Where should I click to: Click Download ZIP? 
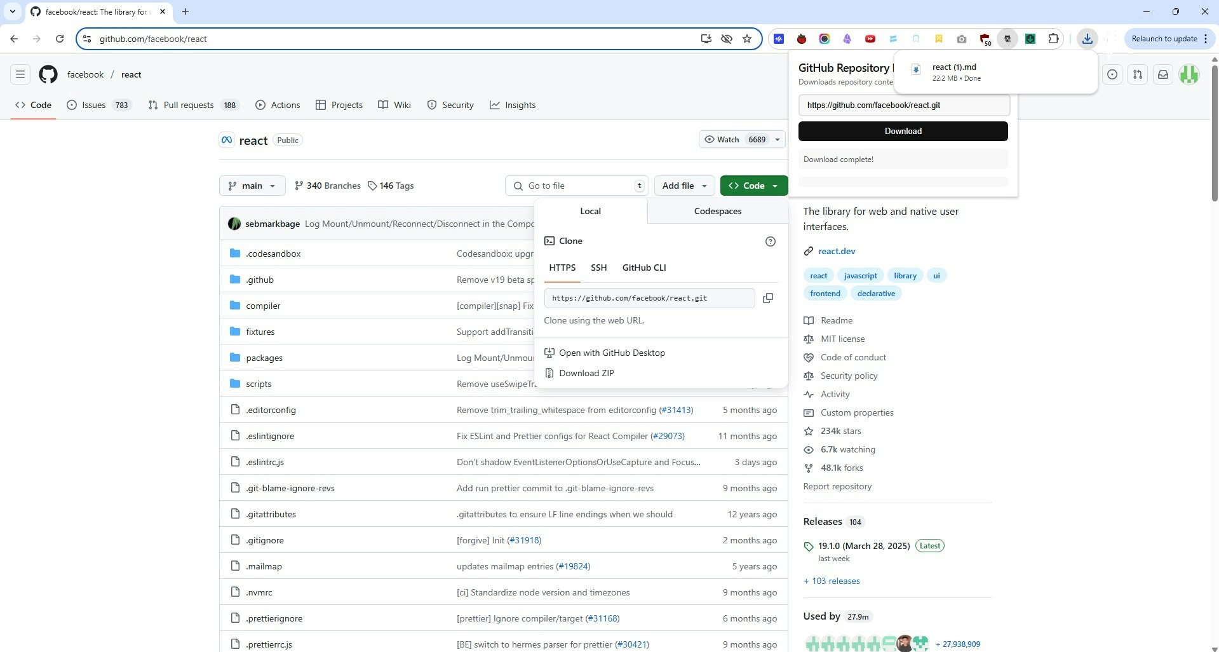tap(586, 373)
